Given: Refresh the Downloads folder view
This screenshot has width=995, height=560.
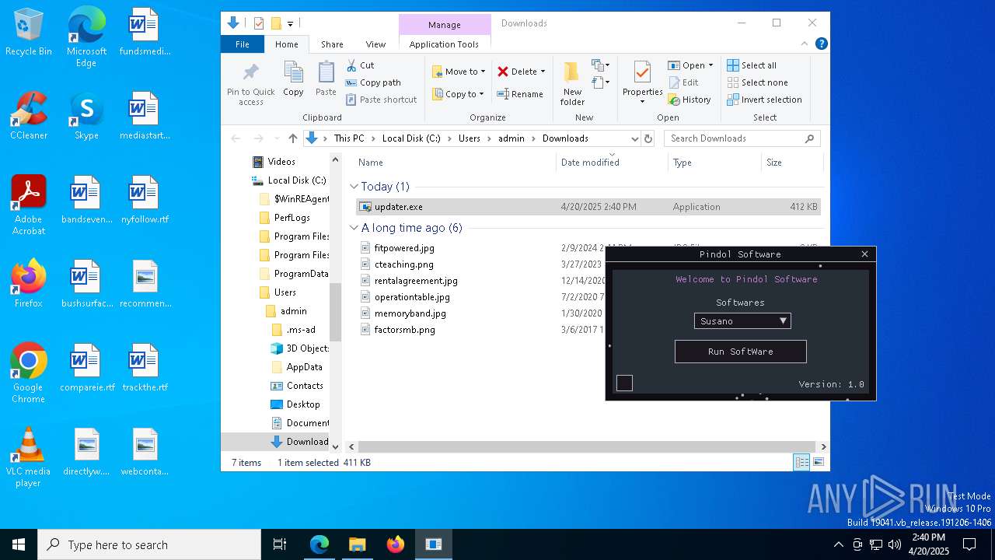Looking at the screenshot, I should [649, 138].
